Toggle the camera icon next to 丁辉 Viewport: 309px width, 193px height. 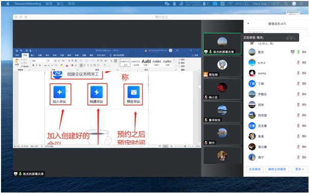[304, 84]
